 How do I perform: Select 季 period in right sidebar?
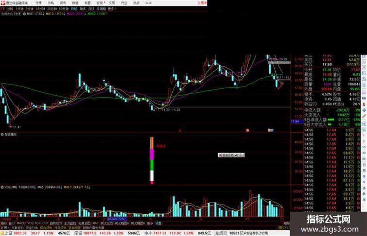364,194
